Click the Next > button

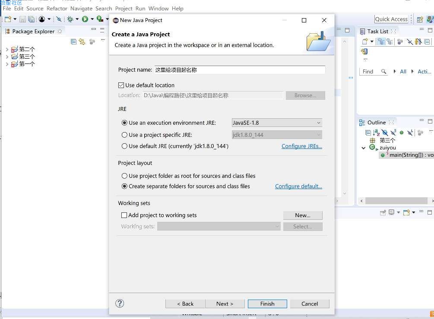point(225,304)
